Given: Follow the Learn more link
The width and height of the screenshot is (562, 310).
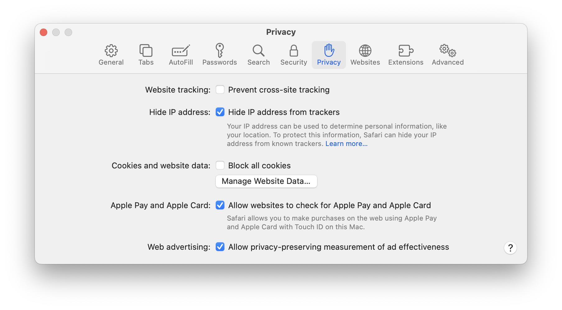Looking at the screenshot, I should 346,144.
